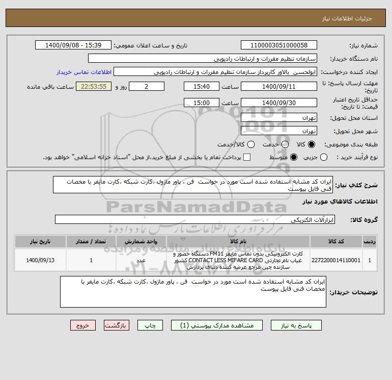Click product code 2272200014110001 cell

pyautogui.click(x=336, y=260)
